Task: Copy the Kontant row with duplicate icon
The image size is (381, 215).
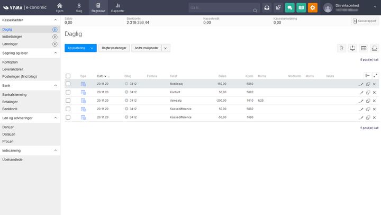Action: (368, 92)
